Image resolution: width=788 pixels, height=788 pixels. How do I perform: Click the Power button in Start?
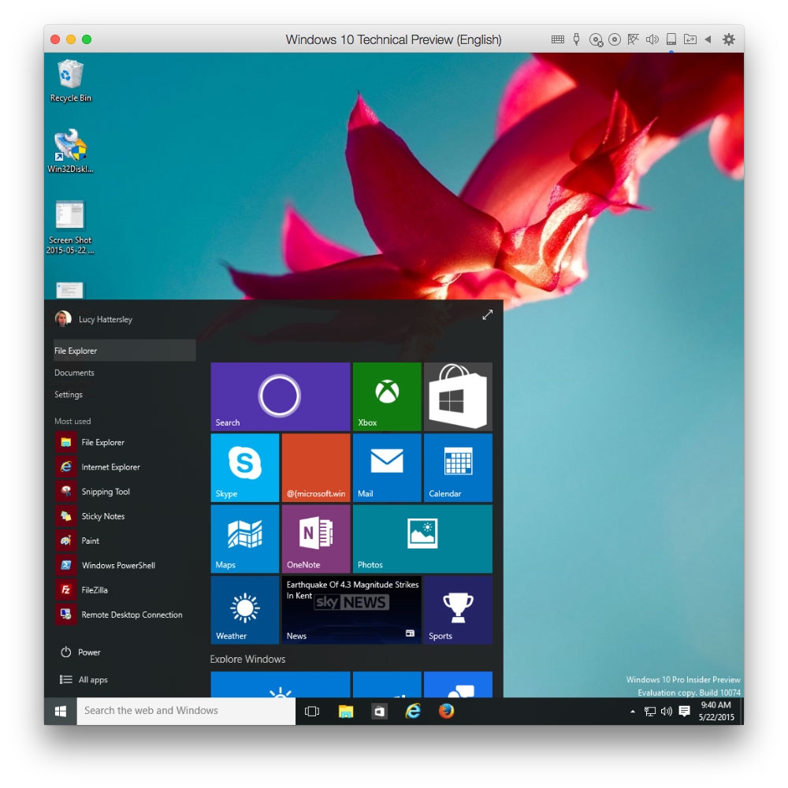pyautogui.click(x=80, y=652)
